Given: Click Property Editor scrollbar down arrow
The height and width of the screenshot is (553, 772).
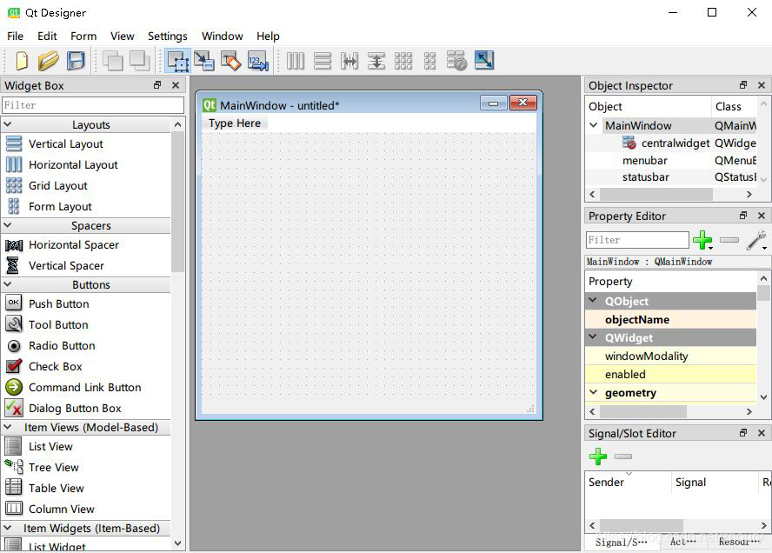Looking at the screenshot, I should click(763, 396).
